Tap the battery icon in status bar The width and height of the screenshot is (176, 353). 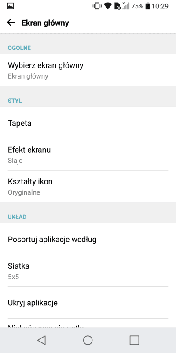147,6
